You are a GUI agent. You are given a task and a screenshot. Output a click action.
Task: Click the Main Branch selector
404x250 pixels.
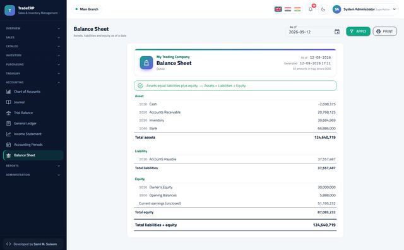pos(86,9)
